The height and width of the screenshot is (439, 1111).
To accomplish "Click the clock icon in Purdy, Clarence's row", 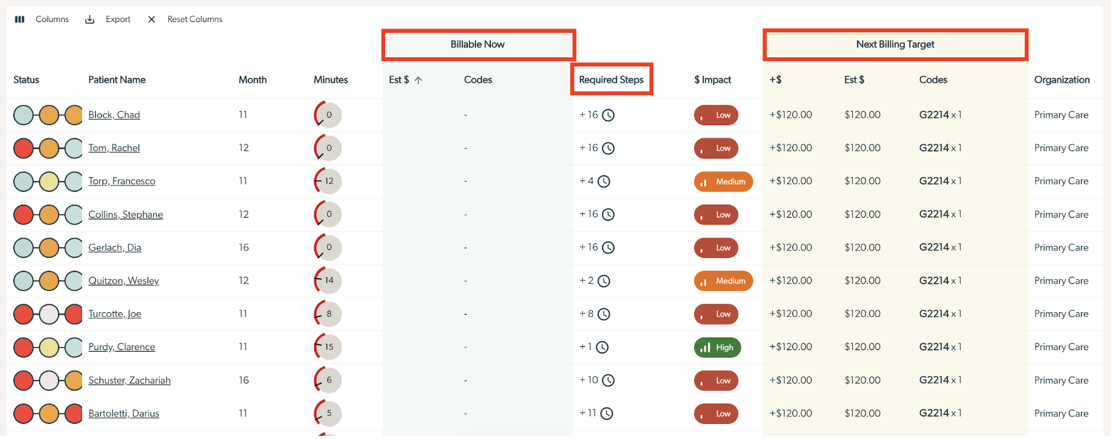I will (x=602, y=348).
